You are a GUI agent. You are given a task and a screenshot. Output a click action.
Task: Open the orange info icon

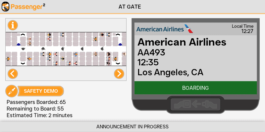coord(13,25)
